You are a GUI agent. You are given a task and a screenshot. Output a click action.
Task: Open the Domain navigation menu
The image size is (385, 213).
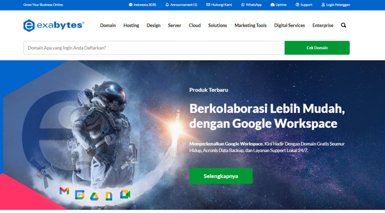[x=108, y=25]
